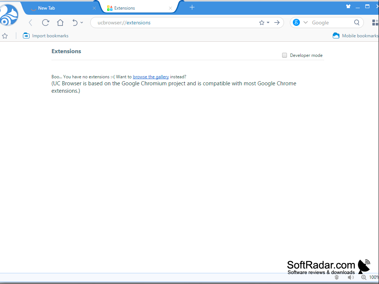Close the New Tab tab
Image resolution: width=379 pixels, height=284 pixels.
(94, 8)
